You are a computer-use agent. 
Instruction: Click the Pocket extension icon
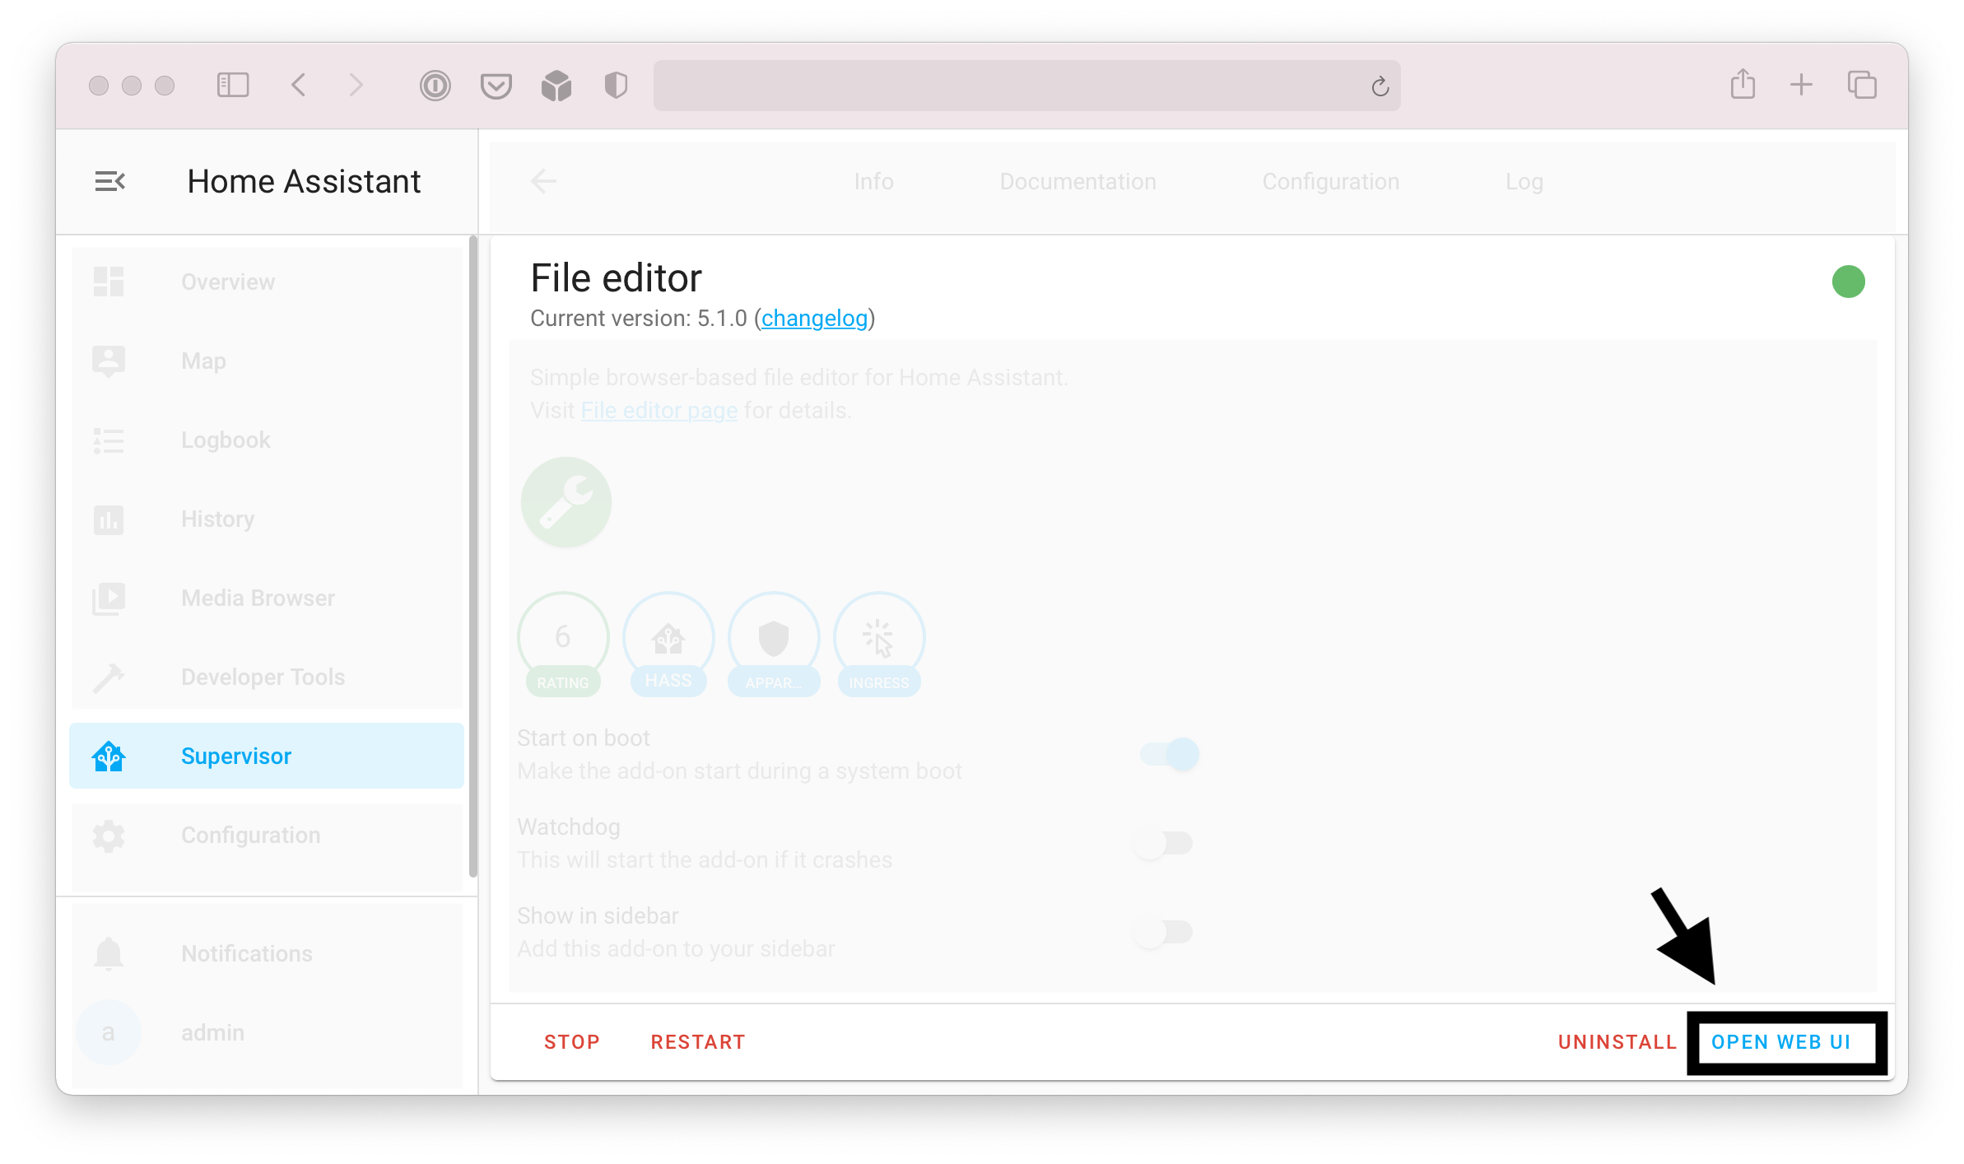(496, 86)
